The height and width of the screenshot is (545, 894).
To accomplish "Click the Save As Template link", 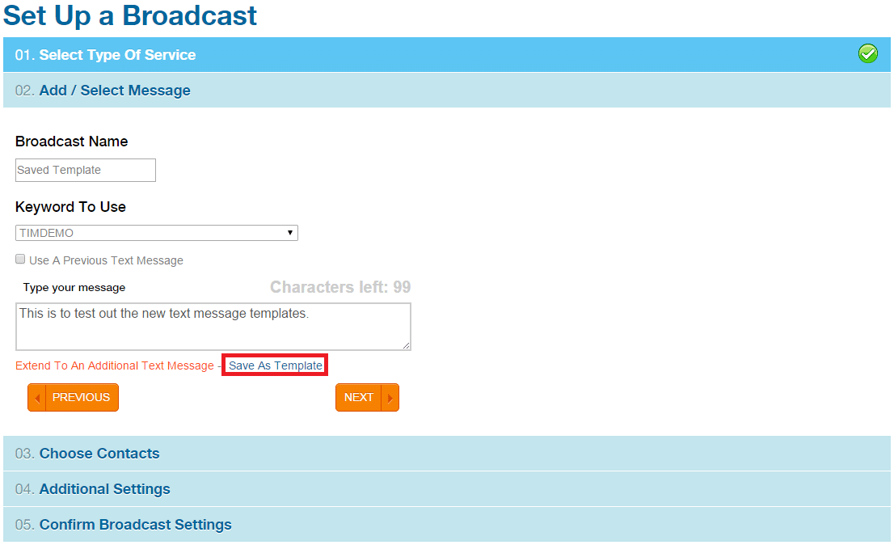I will 276,365.
